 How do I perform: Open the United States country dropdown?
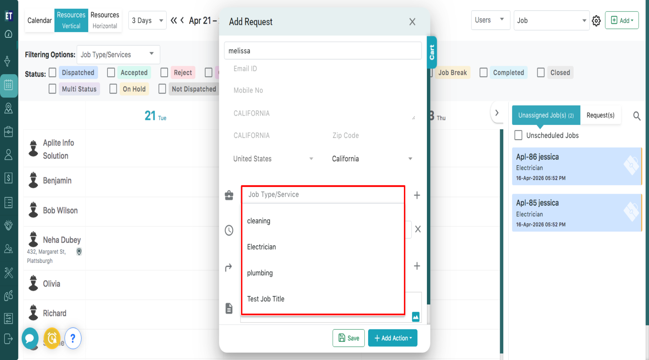[x=273, y=159]
